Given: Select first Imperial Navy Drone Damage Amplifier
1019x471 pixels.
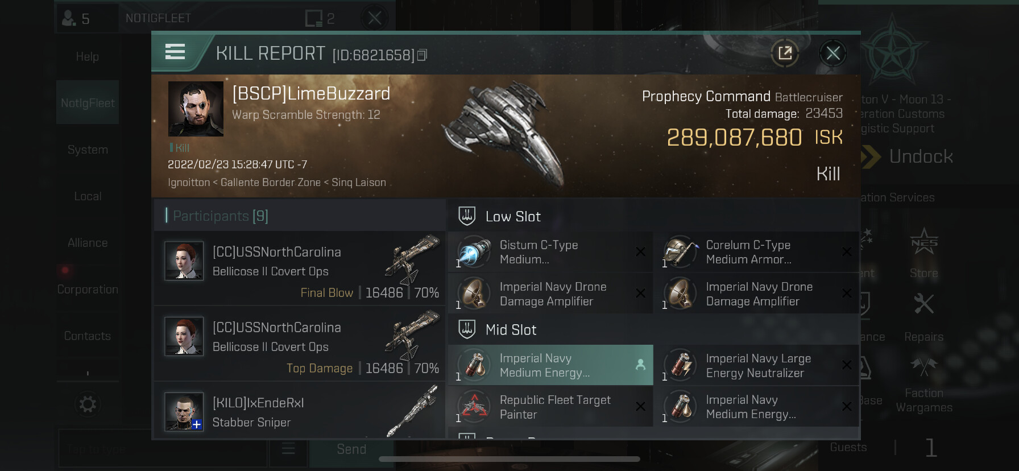Looking at the screenshot, I should [x=550, y=294].
